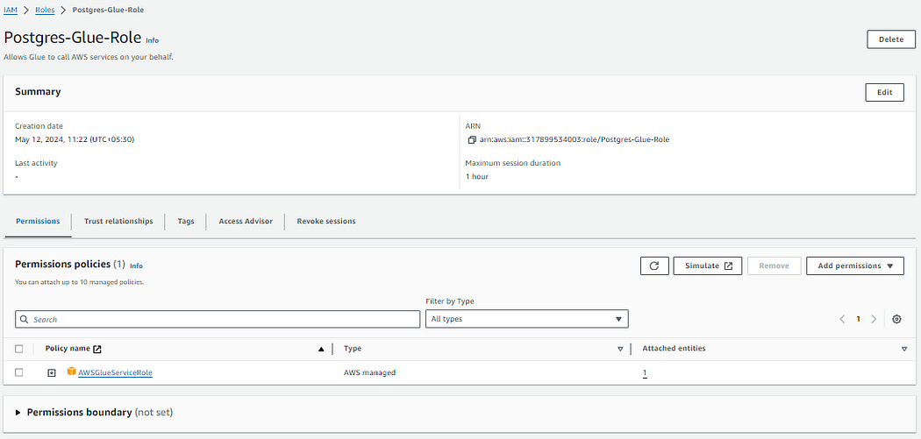Open the Policy name external link icon
The height and width of the screenshot is (439, 921).
coord(97,349)
